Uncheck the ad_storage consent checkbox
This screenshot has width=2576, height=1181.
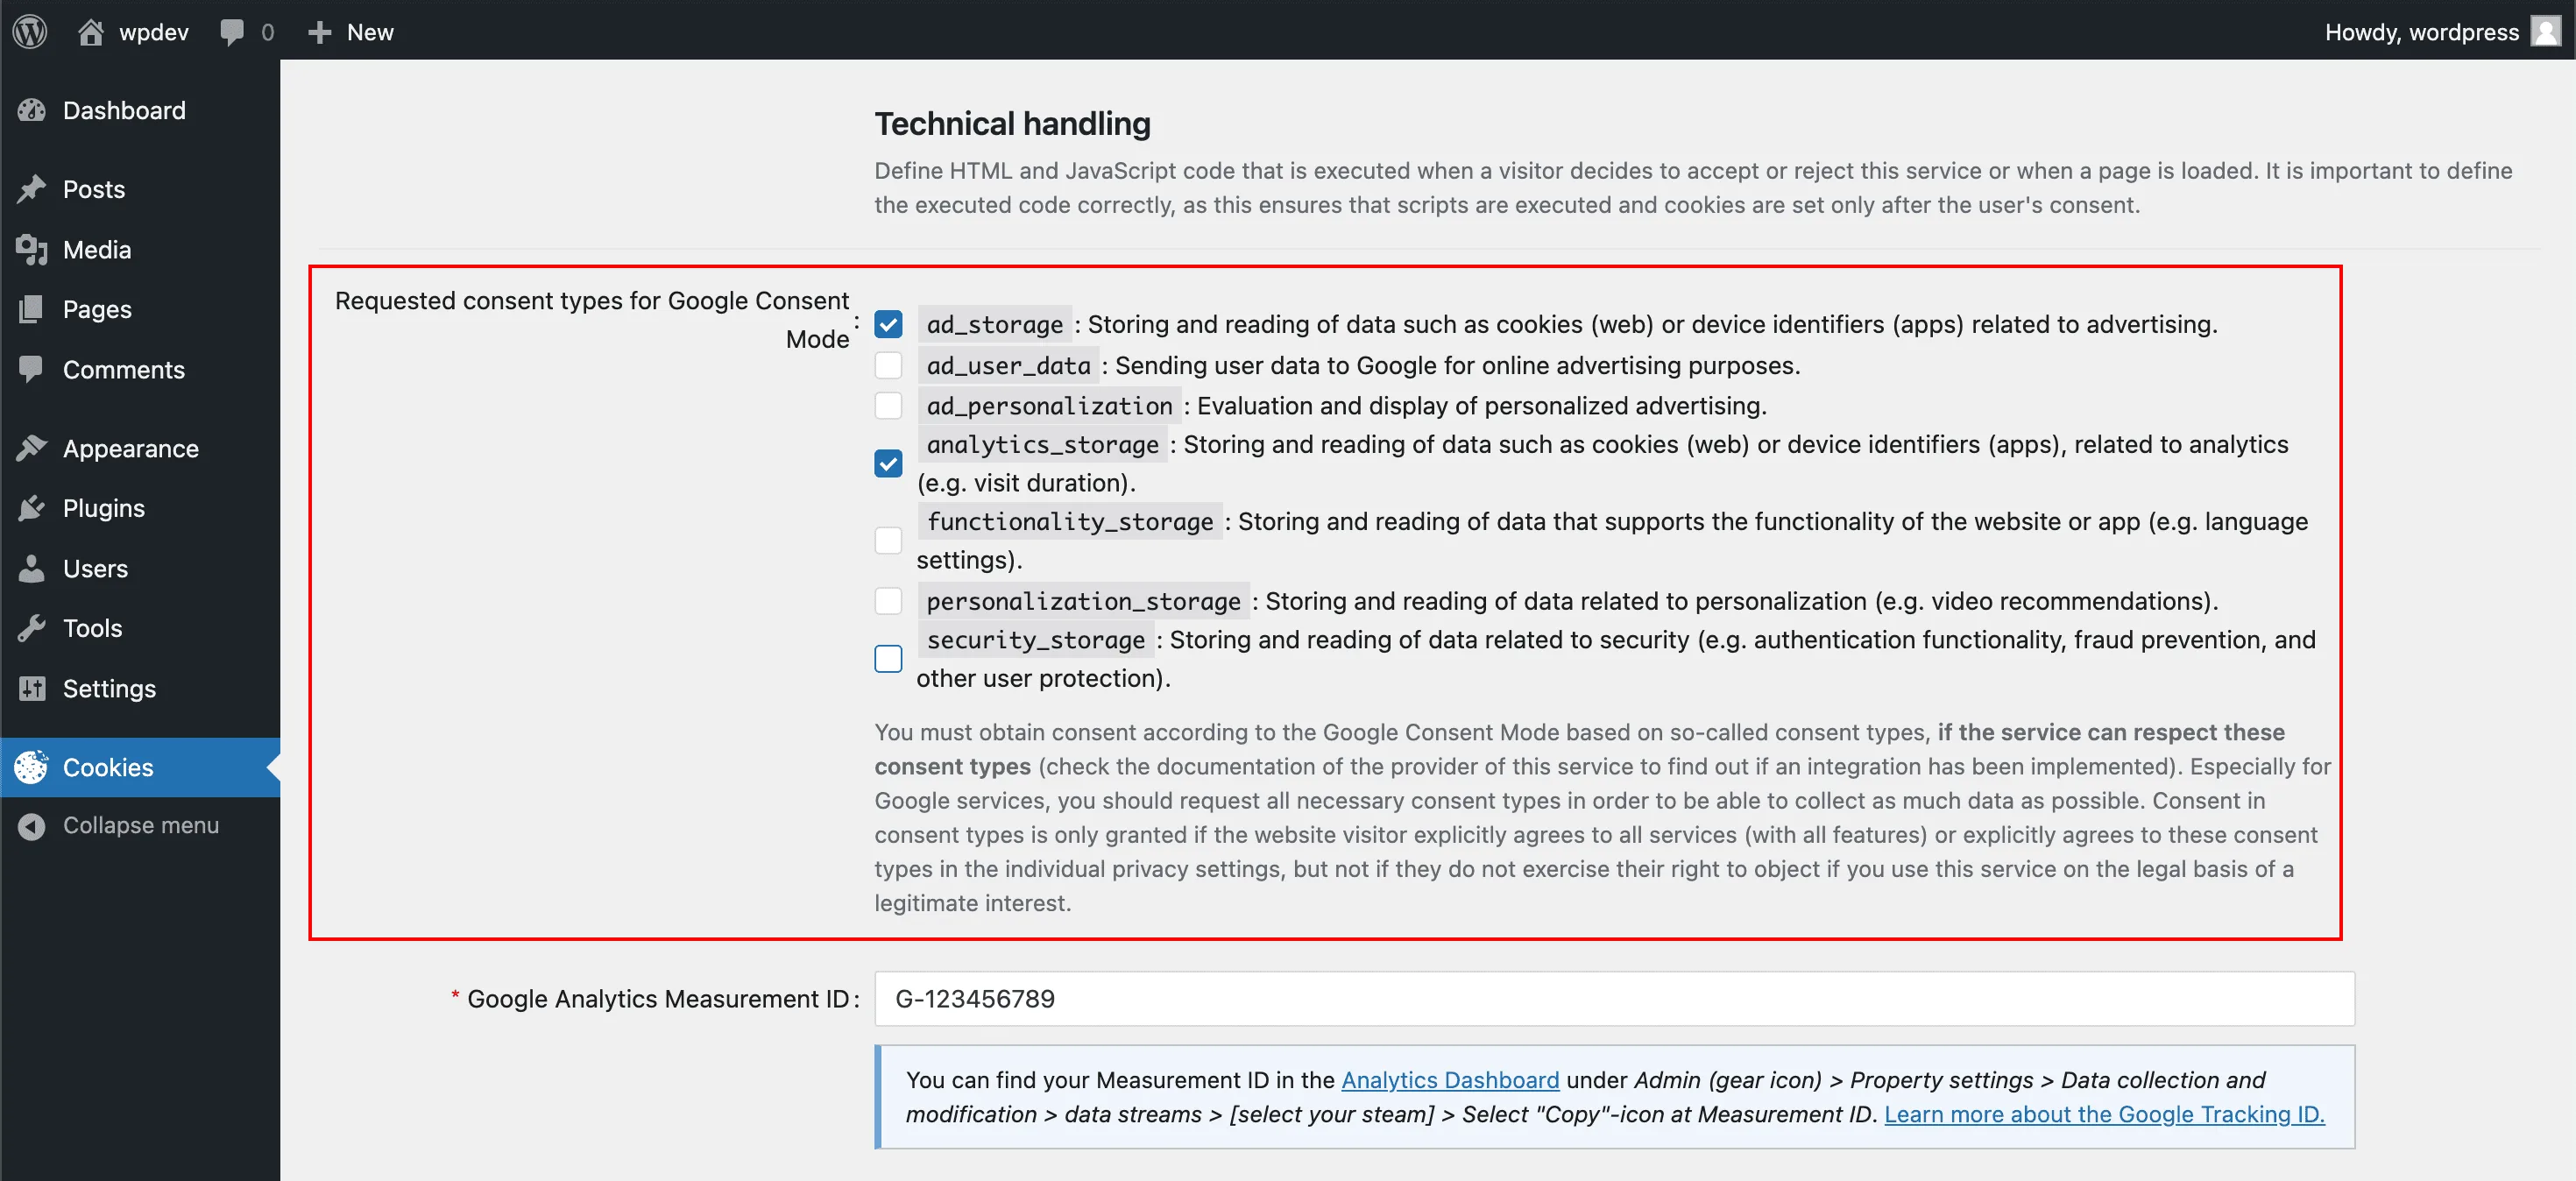888,324
